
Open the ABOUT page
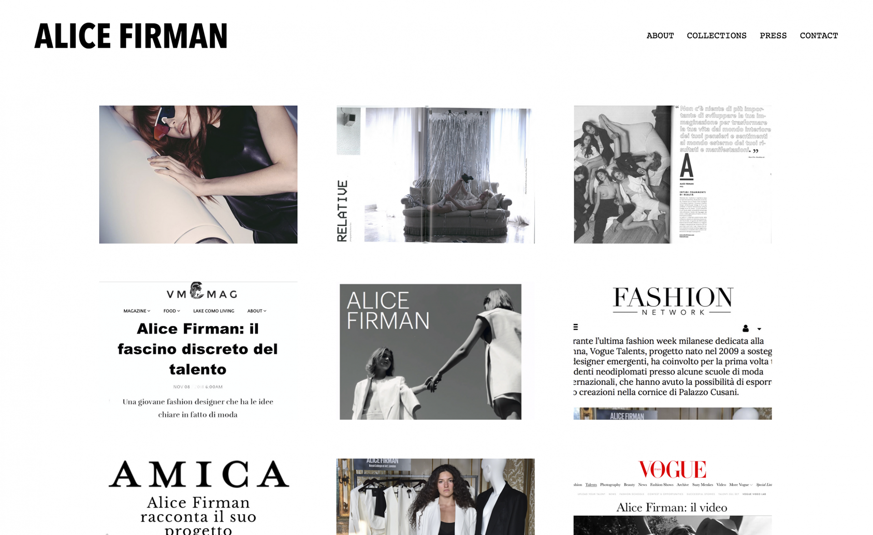(x=660, y=35)
